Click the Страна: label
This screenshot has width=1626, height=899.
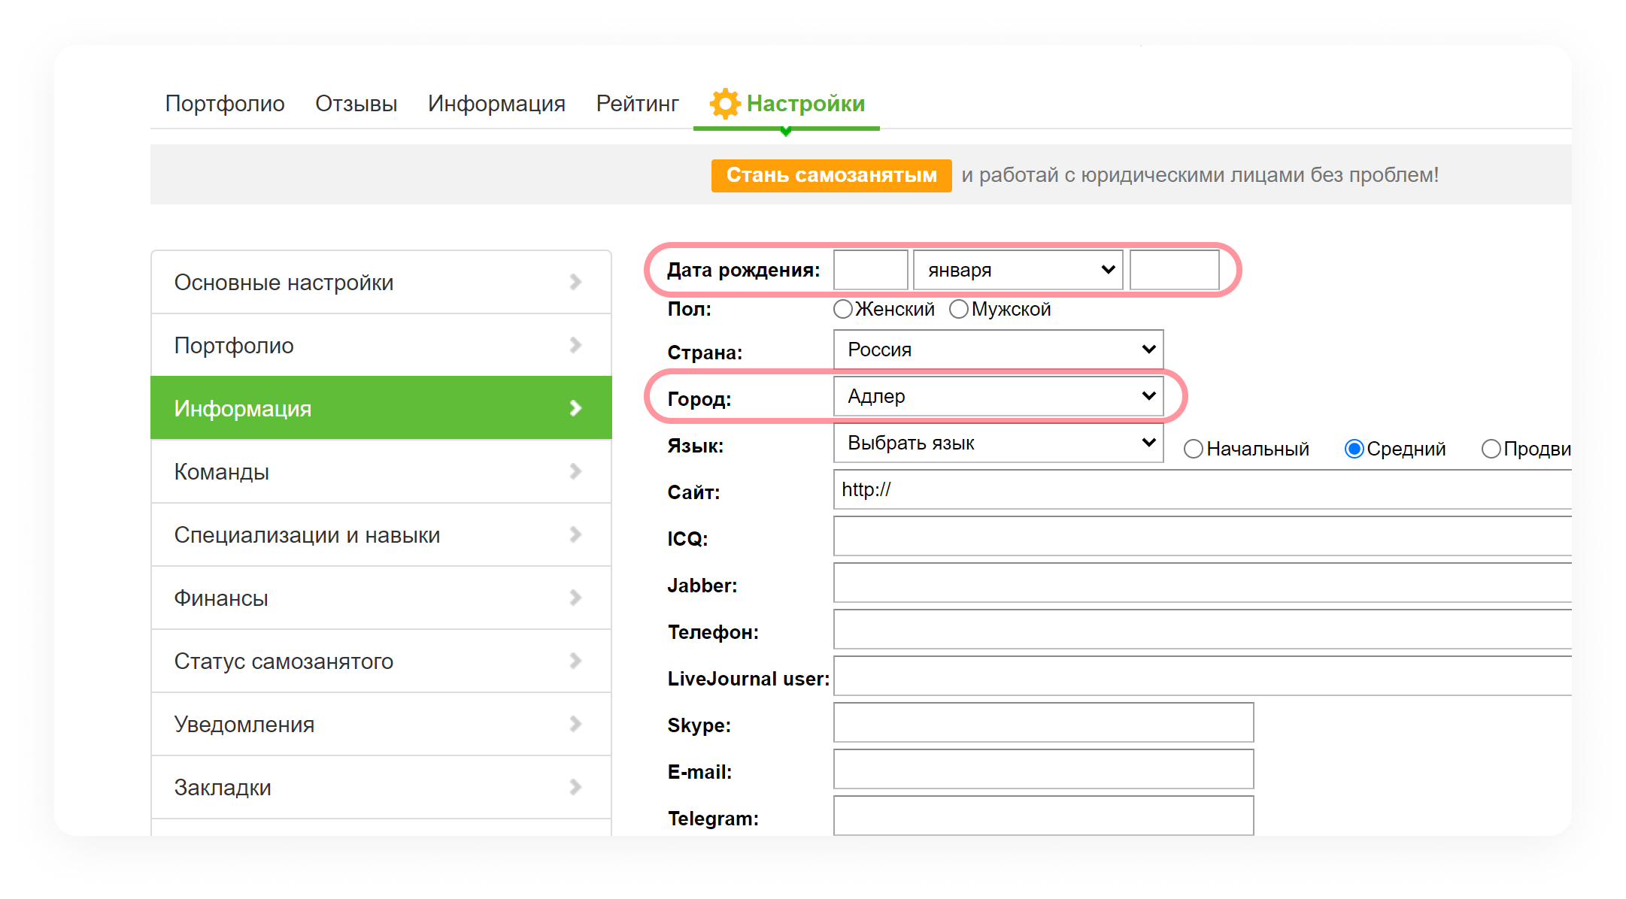[705, 353]
